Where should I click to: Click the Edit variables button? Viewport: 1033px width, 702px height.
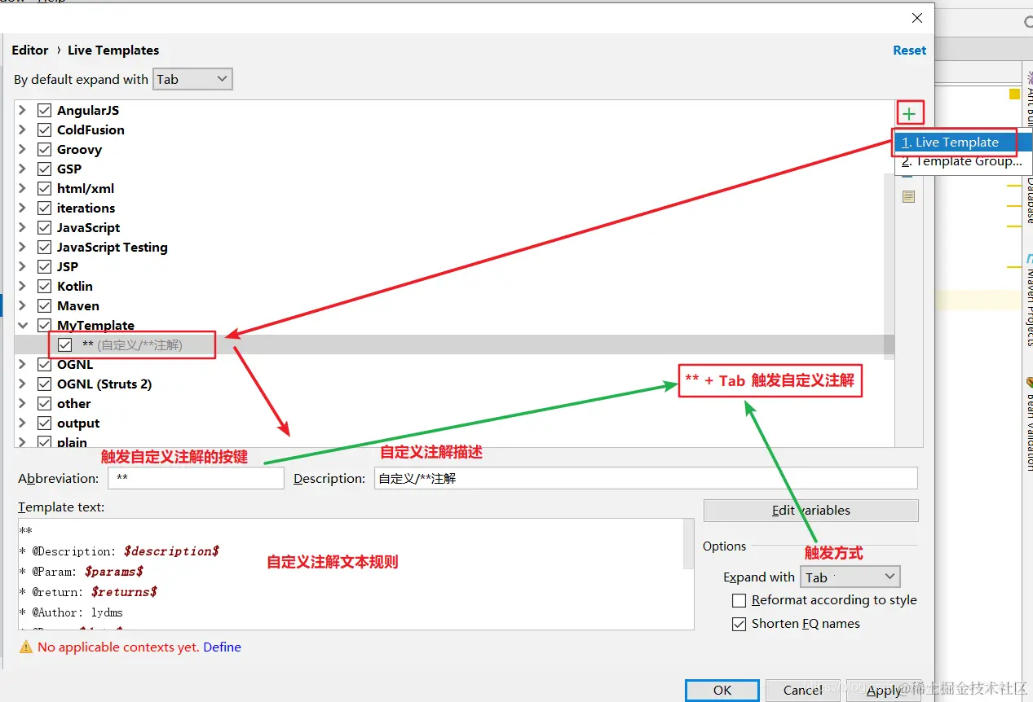pyautogui.click(x=810, y=510)
